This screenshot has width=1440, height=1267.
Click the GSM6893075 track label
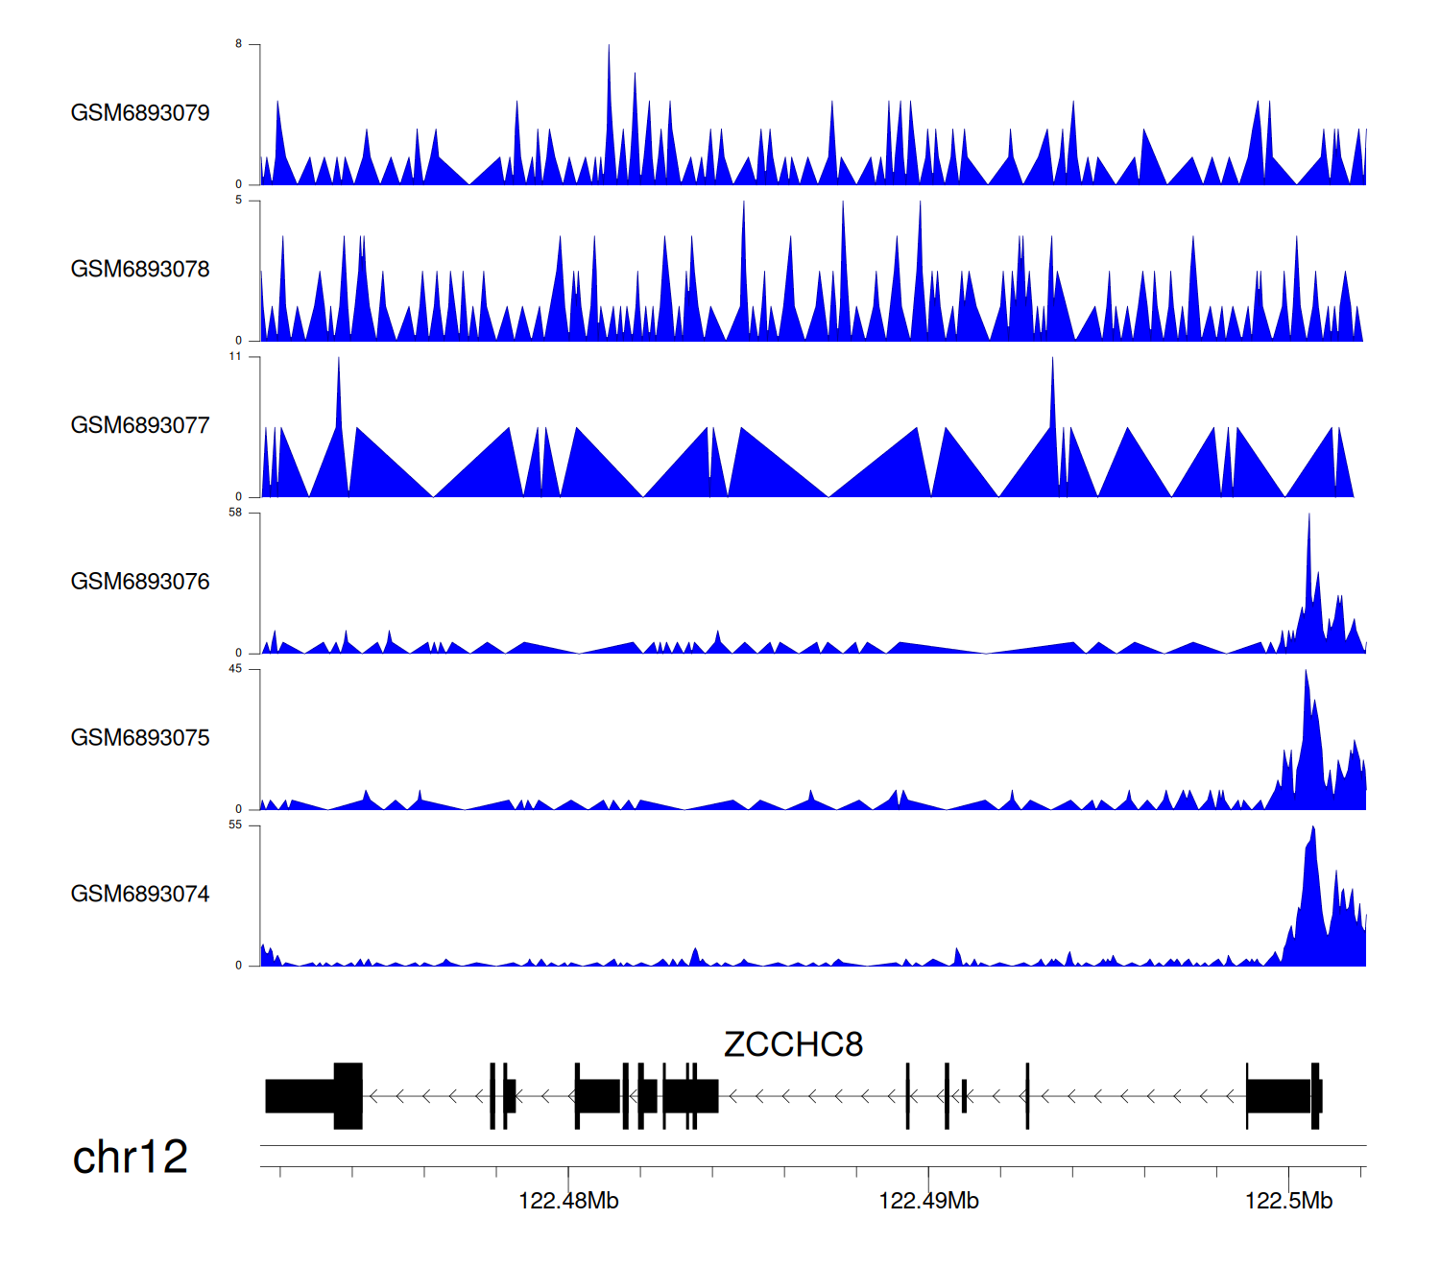140,738
